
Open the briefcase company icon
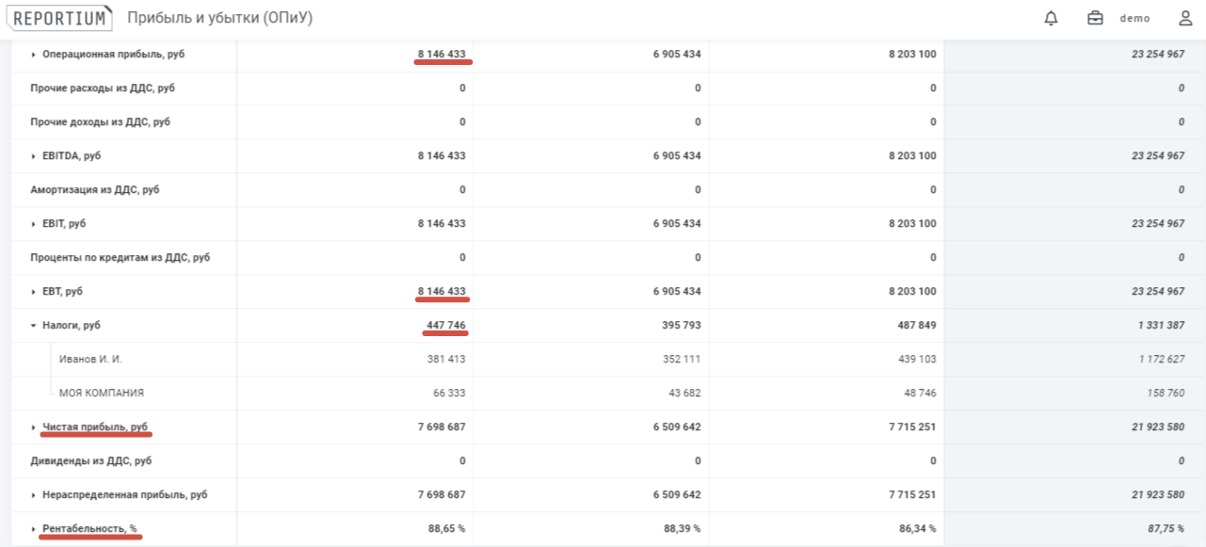(1095, 18)
